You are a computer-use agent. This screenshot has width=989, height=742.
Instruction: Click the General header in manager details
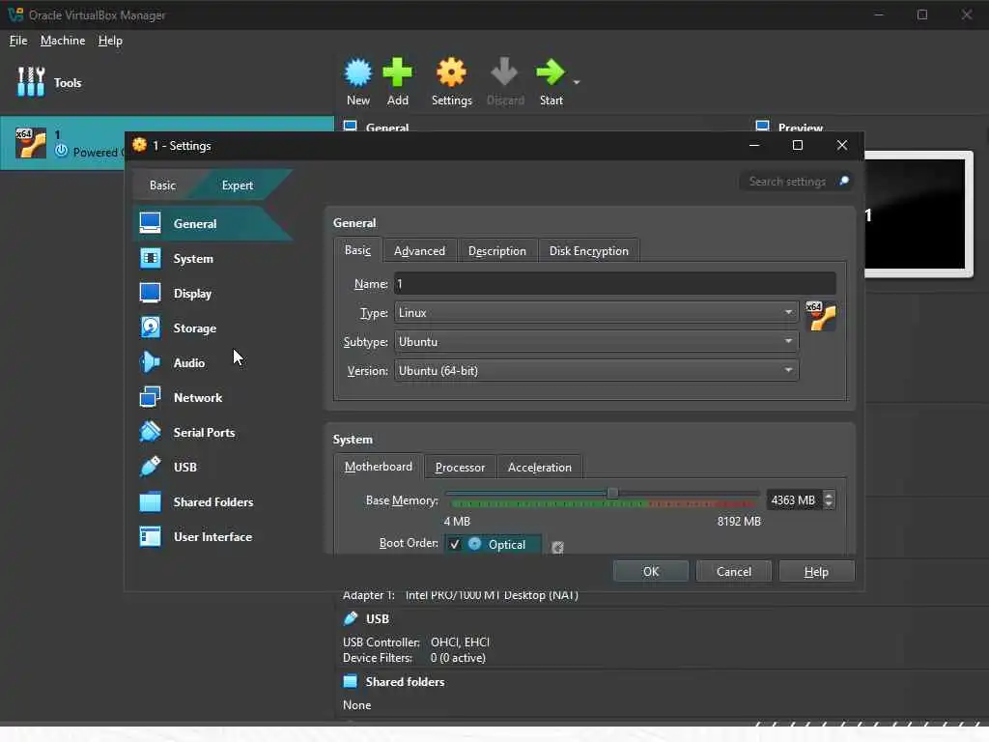[386, 127]
